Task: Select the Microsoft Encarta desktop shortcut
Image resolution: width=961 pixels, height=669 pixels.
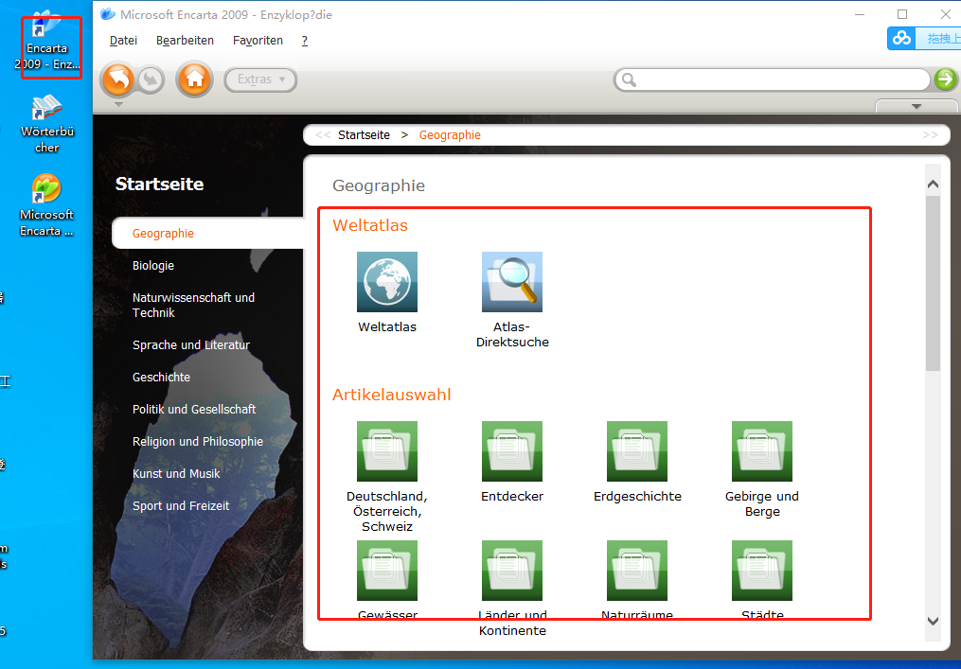Action: pos(46,206)
